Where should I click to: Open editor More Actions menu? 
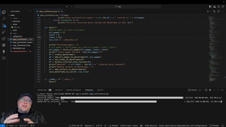pyautogui.click(x=222, y=11)
